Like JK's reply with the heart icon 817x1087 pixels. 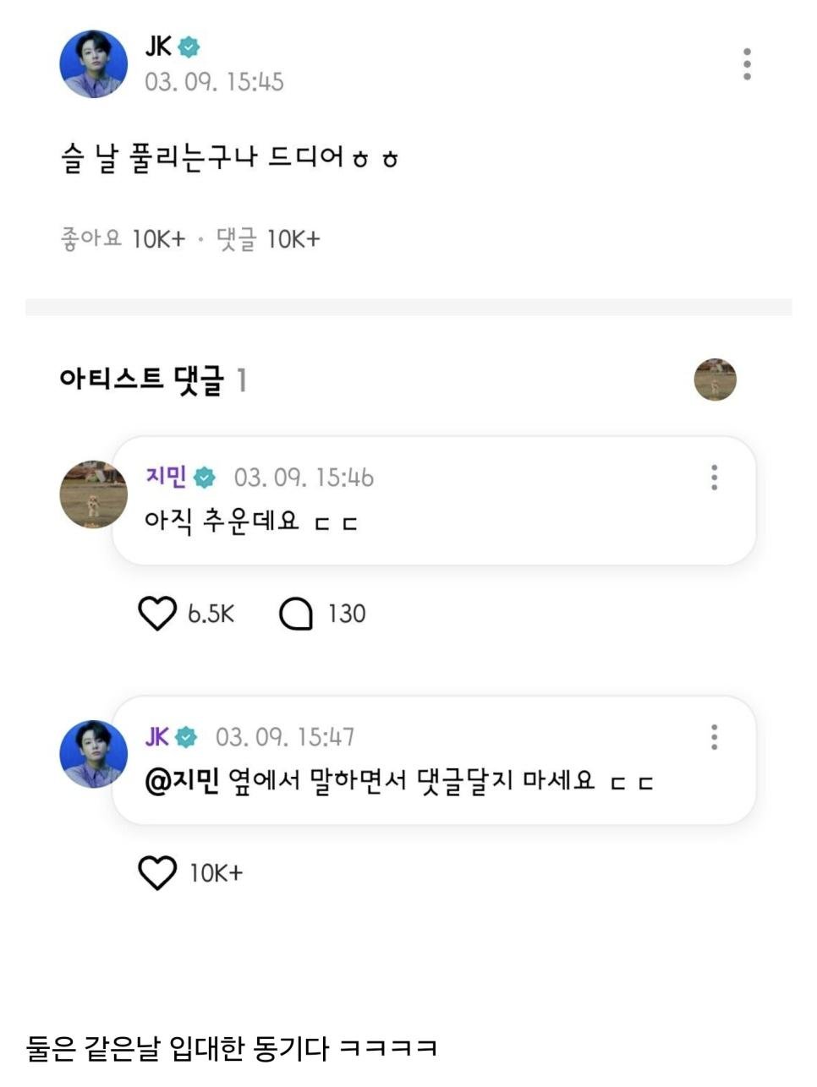click(157, 872)
